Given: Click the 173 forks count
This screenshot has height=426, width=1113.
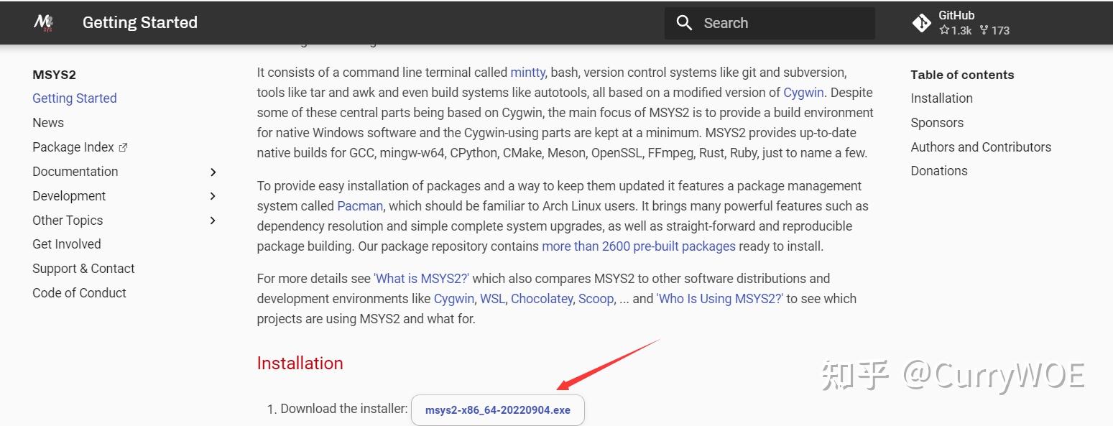Looking at the screenshot, I should click(995, 30).
